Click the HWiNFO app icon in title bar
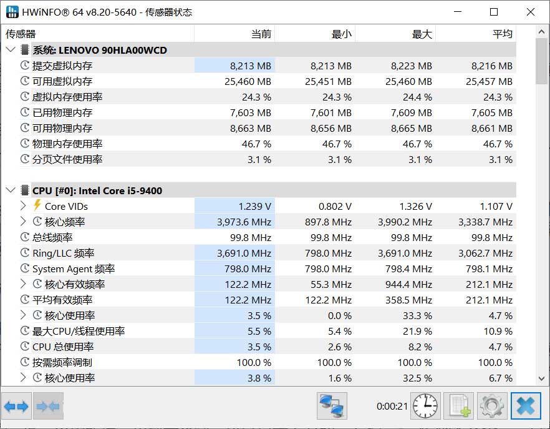The width and height of the screenshot is (550, 429). 12,12
